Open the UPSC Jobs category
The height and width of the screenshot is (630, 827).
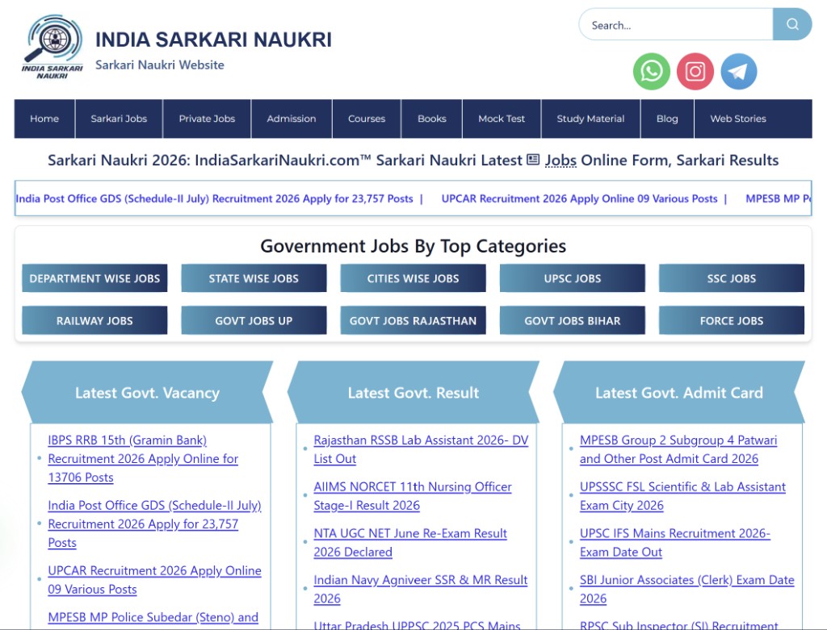[573, 278]
